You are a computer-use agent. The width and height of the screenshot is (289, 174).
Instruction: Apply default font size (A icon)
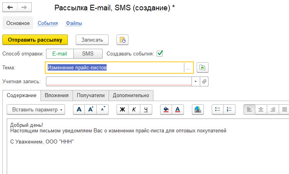pos(79,109)
